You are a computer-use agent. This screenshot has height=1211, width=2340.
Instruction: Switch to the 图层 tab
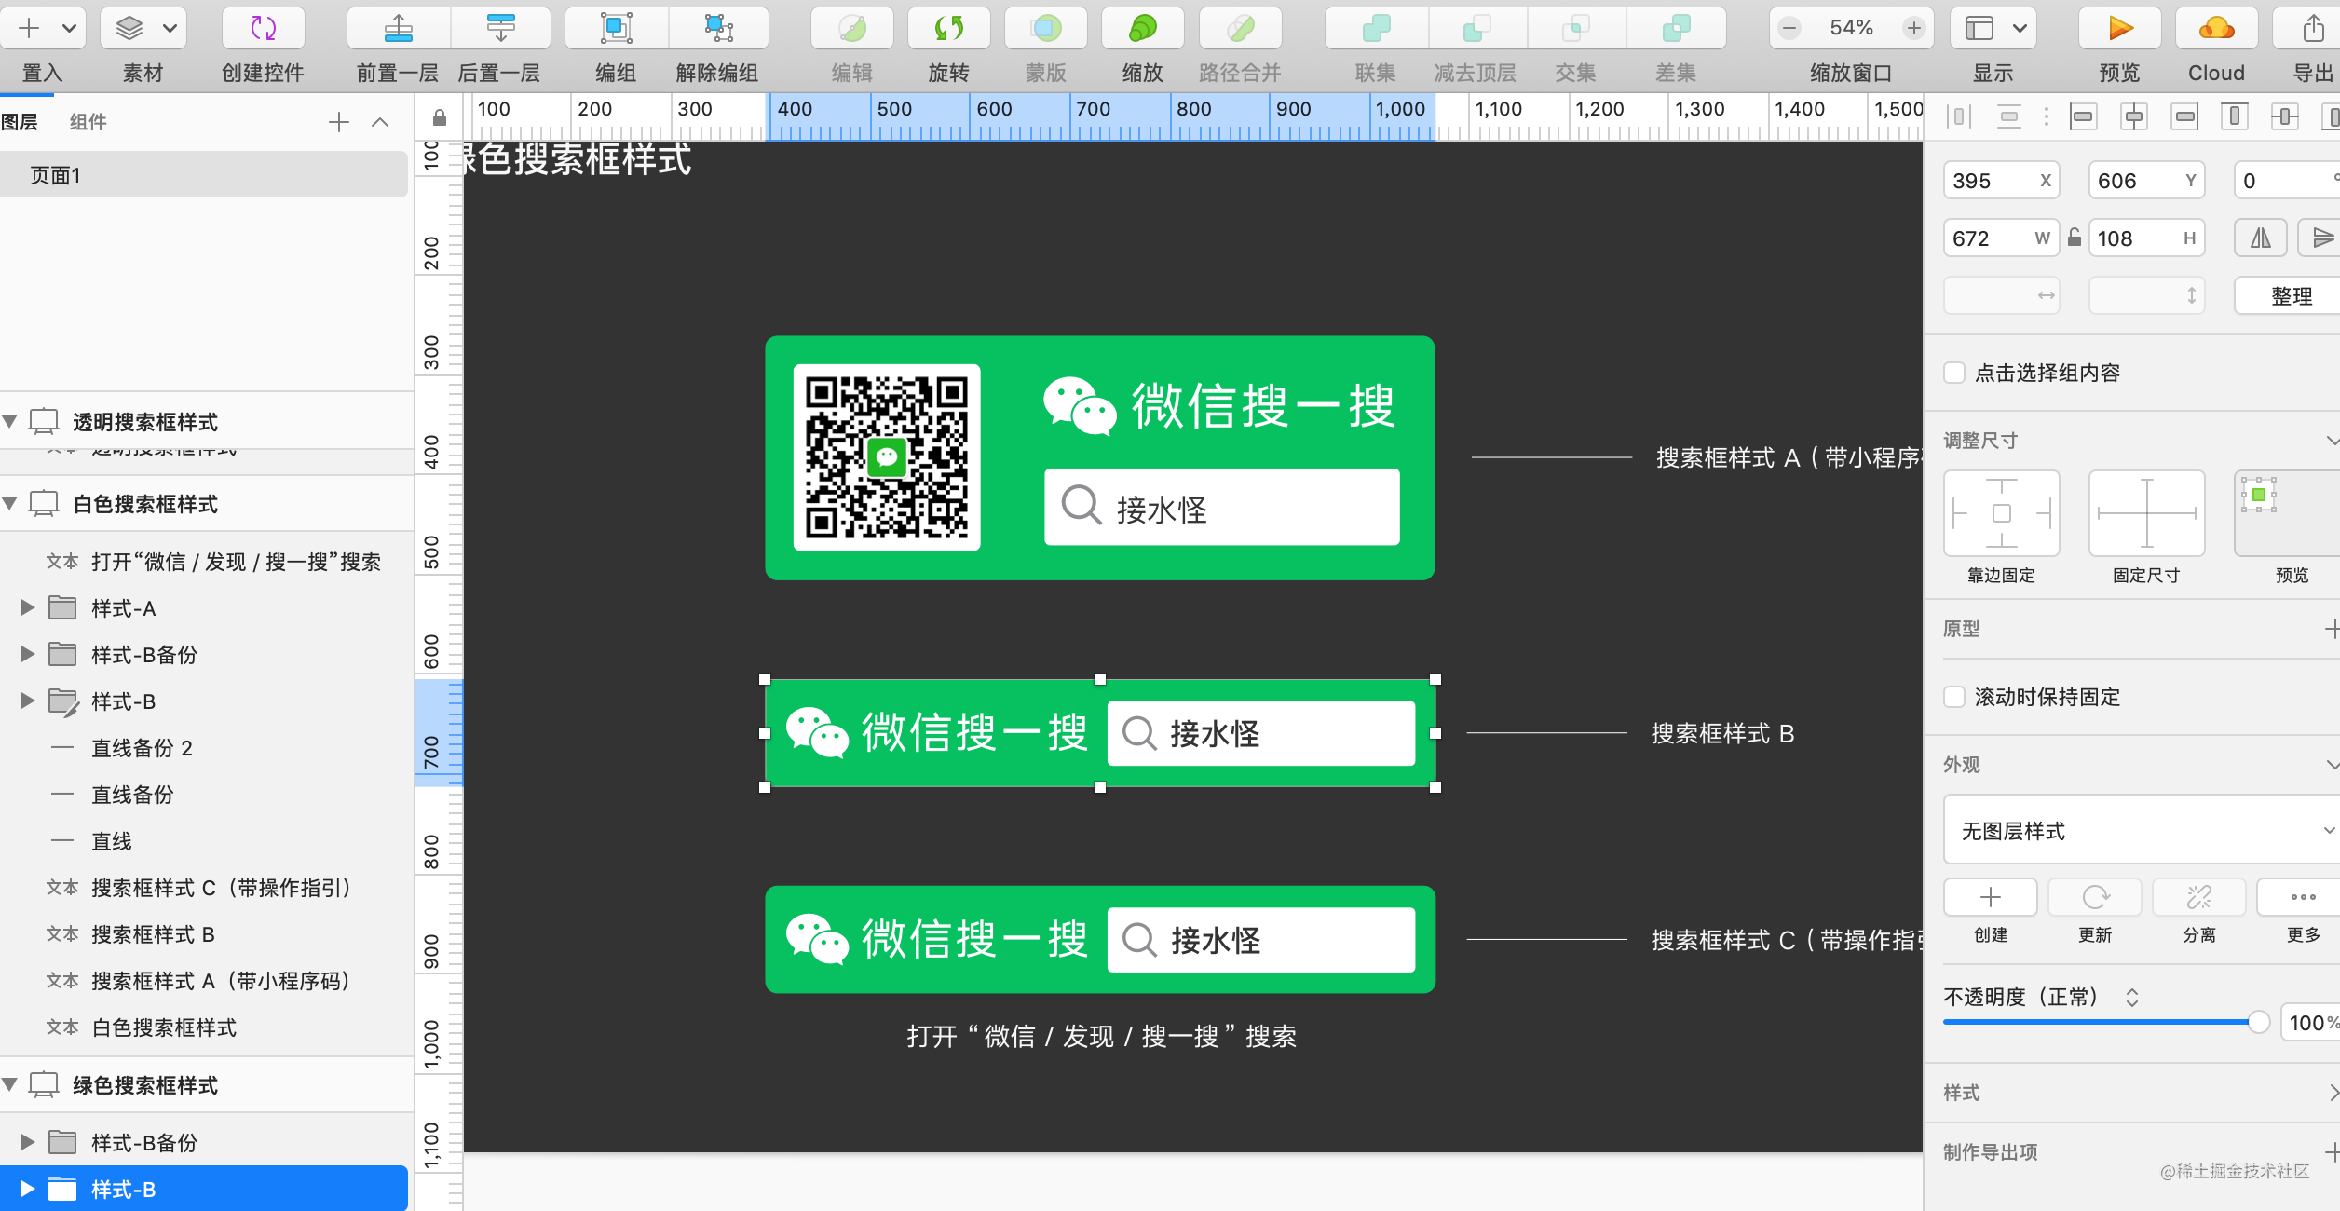[19, 122]
